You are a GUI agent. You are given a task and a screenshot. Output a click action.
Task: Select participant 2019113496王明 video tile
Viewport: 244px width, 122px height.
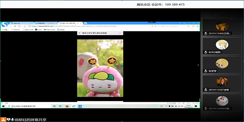pyautogui.click(x=222, y=27)
